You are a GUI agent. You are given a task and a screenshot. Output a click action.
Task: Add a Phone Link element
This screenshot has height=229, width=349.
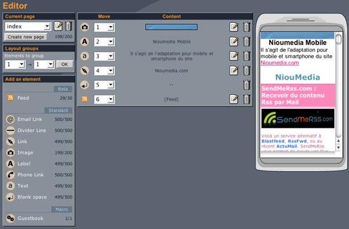click(10, 175)
